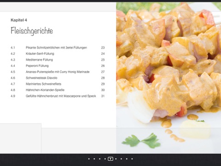Select the 'Schweinesteak Diavolo' entry
221x166 pixels.
tap(41, 78)
